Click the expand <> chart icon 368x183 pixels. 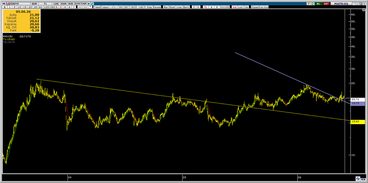[86, 7]
